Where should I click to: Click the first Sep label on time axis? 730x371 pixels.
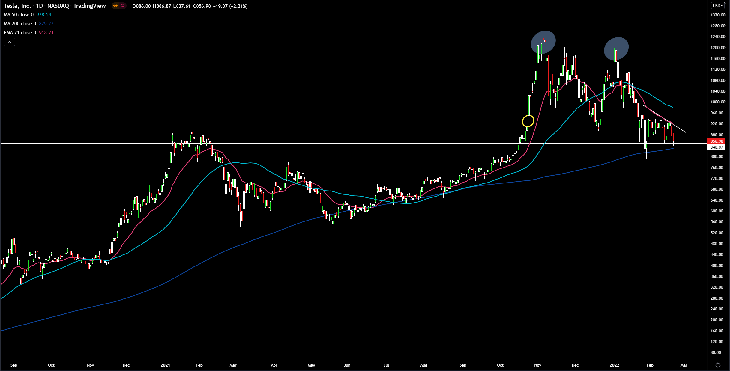[x=14, y=365]
